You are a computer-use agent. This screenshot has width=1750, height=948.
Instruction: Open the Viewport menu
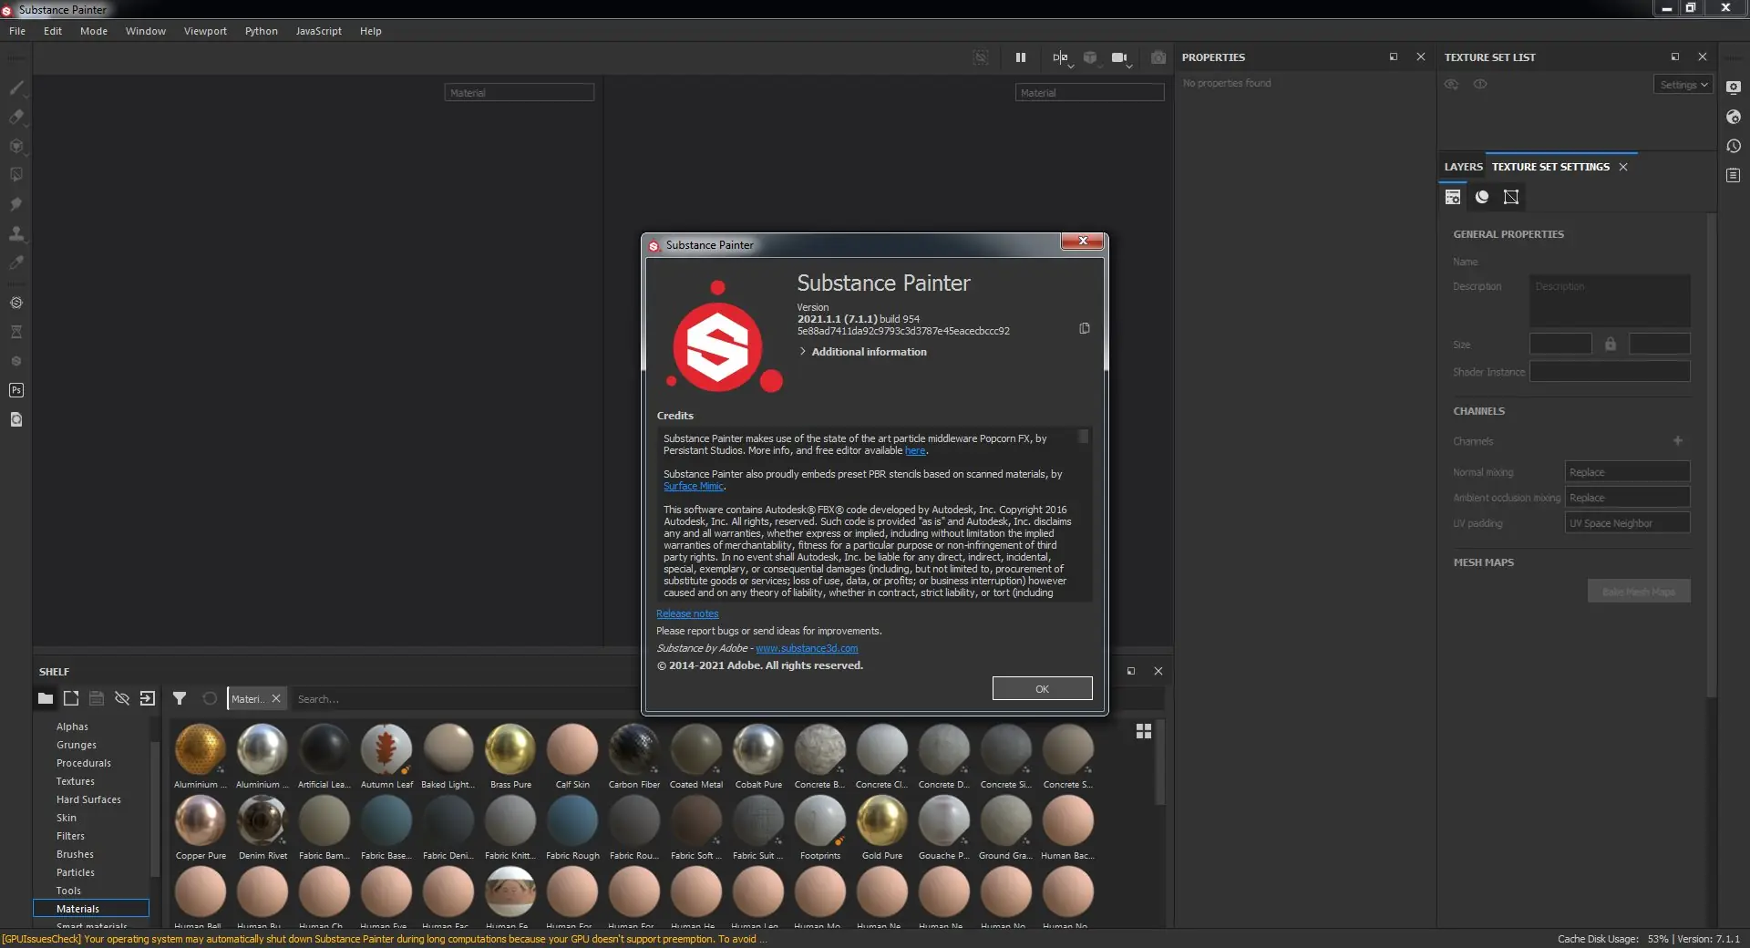(x=205, y=31)
